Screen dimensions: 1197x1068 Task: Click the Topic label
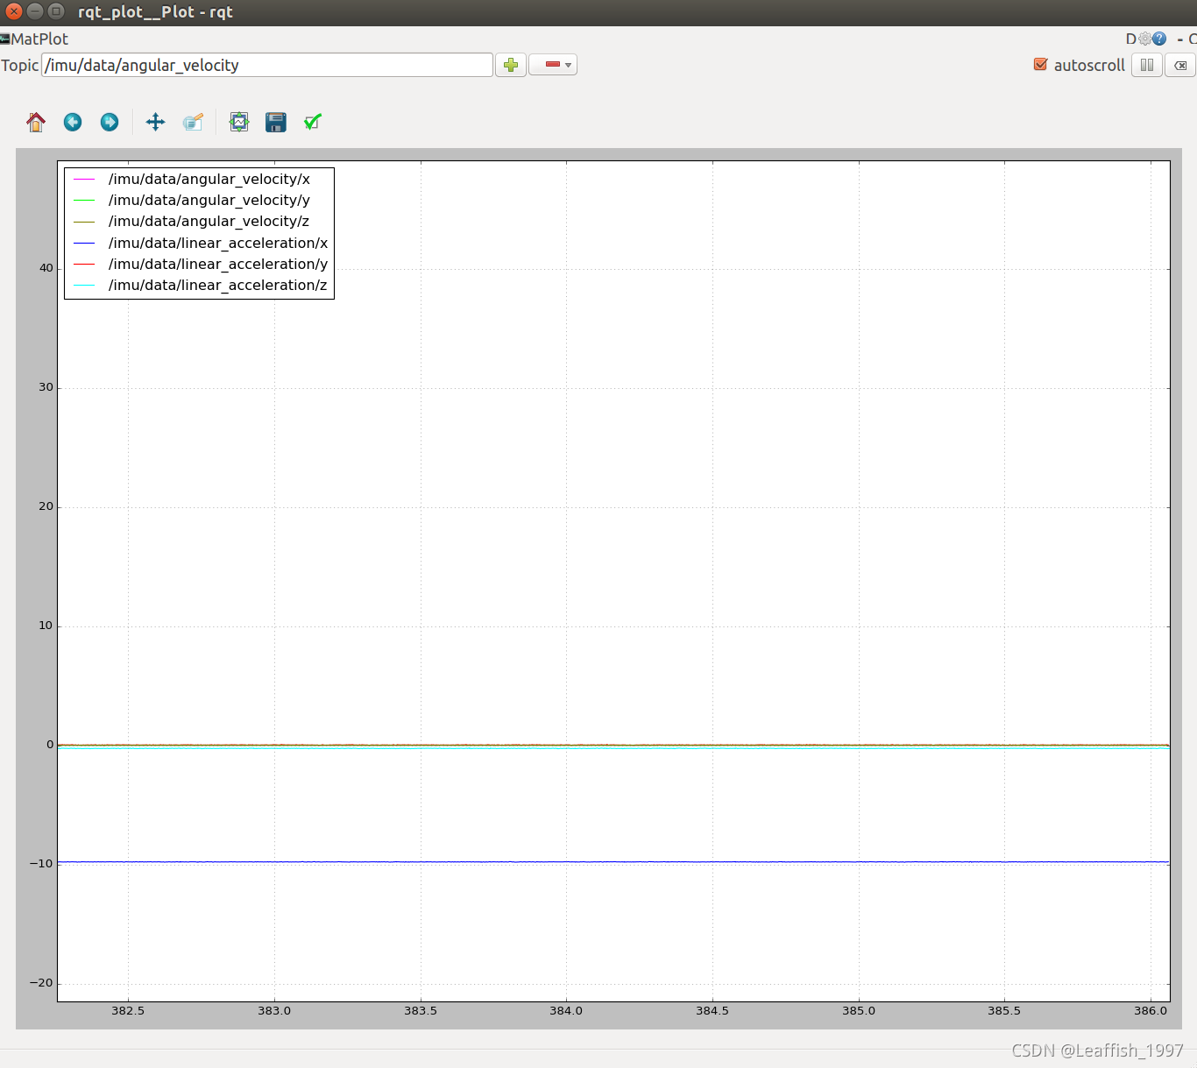tap(19, 65)
